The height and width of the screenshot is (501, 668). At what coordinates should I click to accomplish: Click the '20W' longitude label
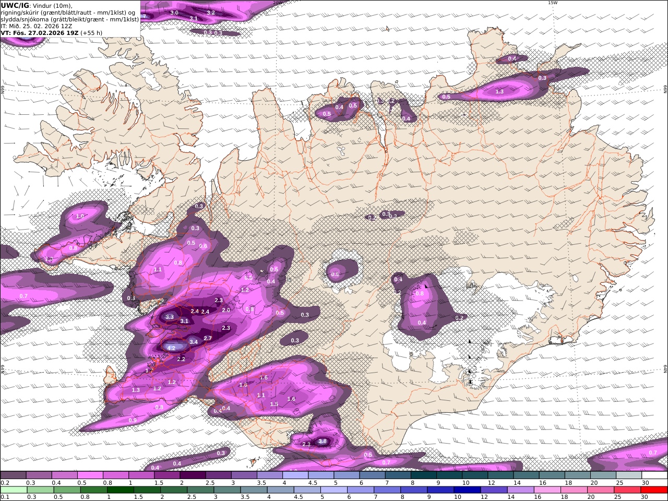coord(278,3)
